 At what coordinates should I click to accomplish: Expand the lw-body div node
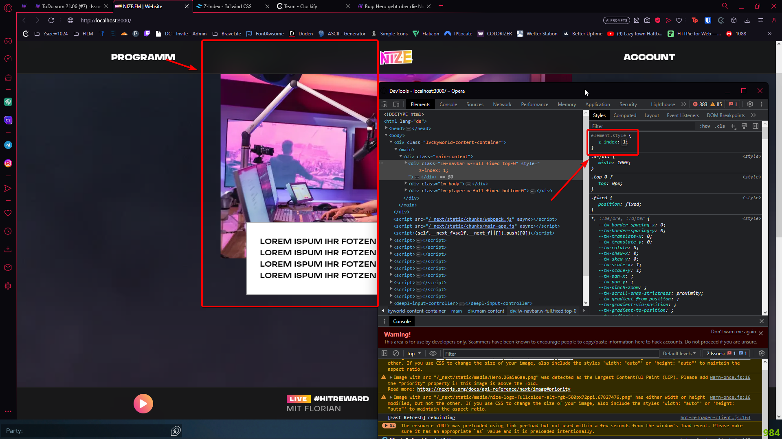point(406,184)
